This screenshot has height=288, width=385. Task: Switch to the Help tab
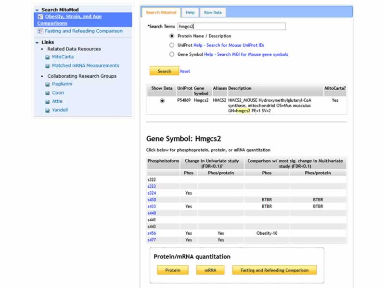pyautogui.click(x=191, y=12)
